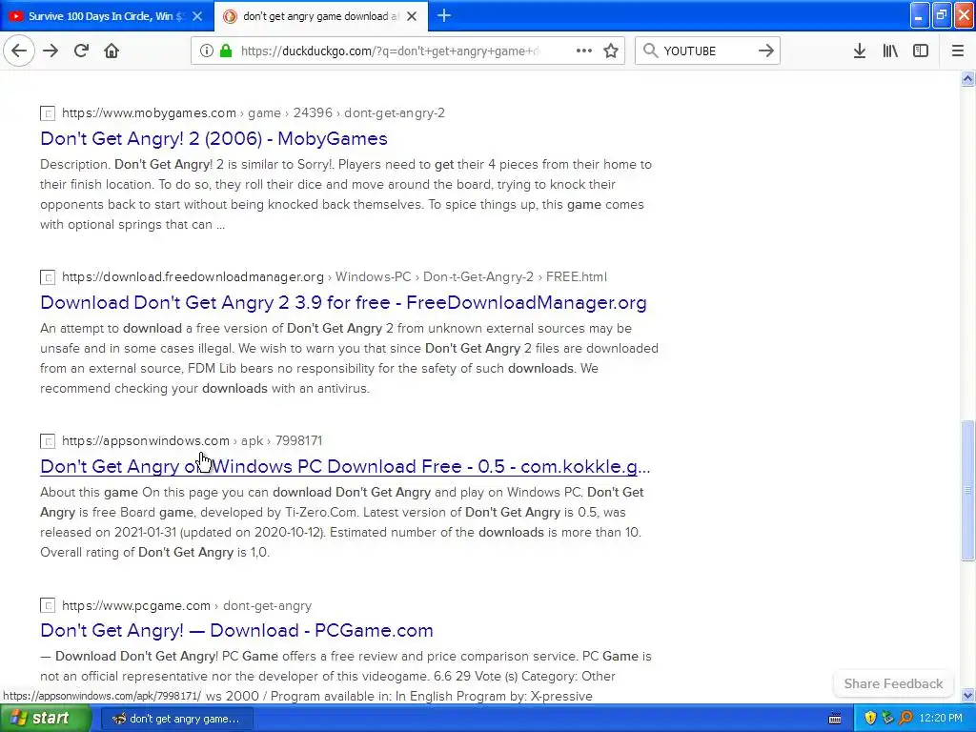The width and height of the screenshot is (976, 732).
Task: Click the orange magnifier tray icon
Action: 905,719
